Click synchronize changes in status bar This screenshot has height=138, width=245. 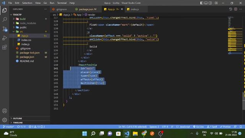click(x=21, y=127)
